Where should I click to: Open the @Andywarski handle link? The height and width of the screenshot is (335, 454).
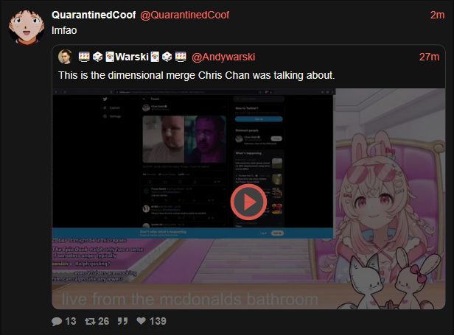pyautogui.click(x=223, y=57)
